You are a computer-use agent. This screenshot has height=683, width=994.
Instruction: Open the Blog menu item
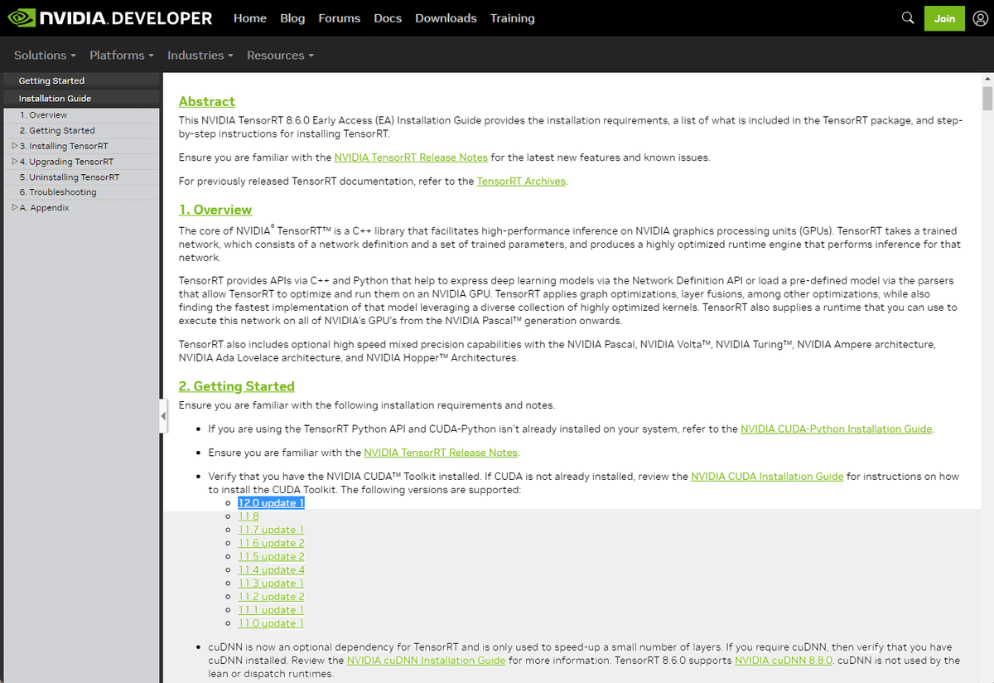click(x=292, y=18)
